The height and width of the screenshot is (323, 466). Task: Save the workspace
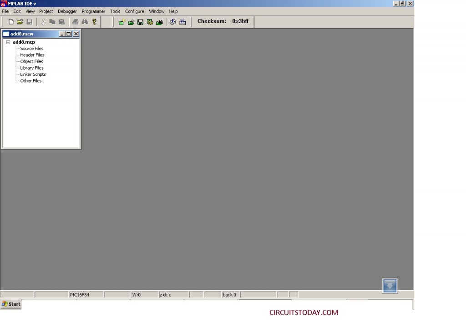click(140, 21)
